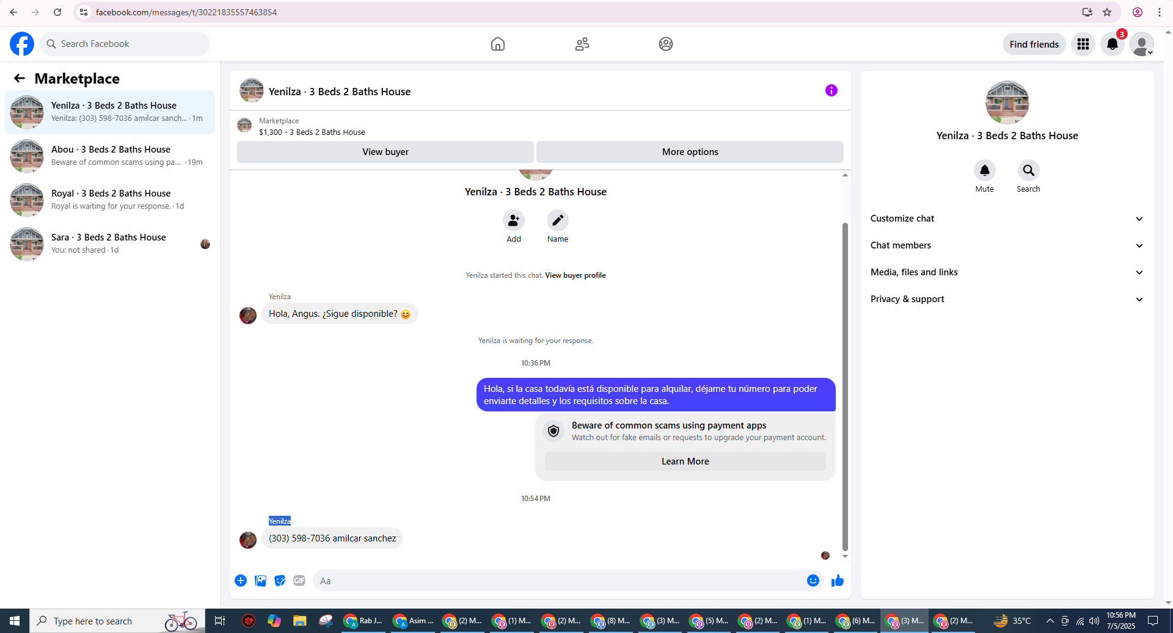The image size is (1173, 633).
Task: Click the browser address bar URL
Action: pos(186,12)
